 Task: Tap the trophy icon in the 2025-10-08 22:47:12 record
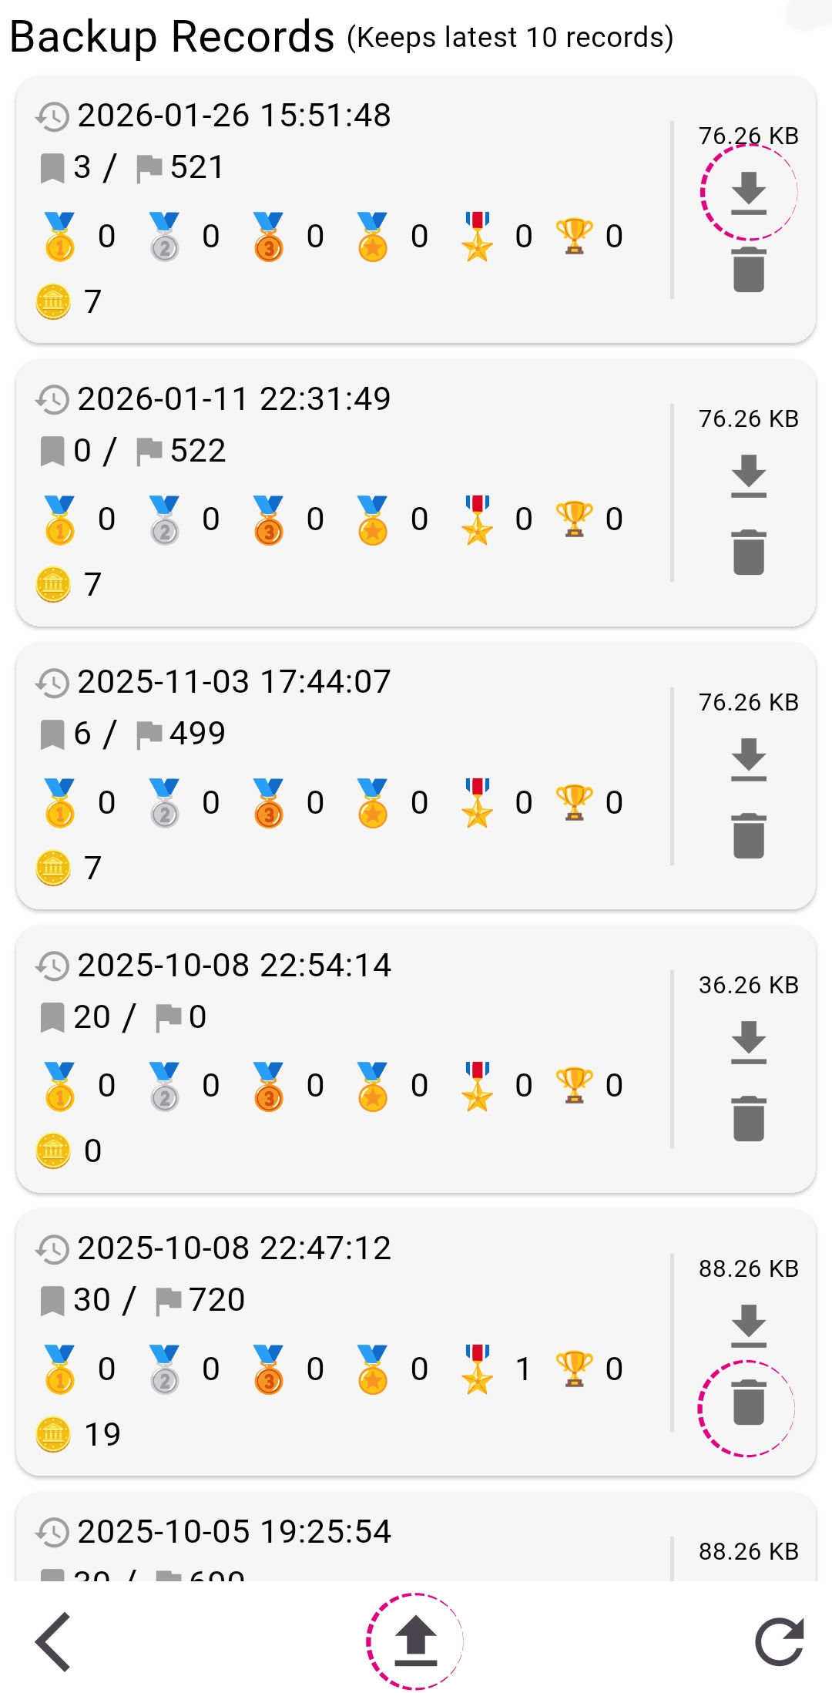pyautogui.click(x=574, y=1369)
